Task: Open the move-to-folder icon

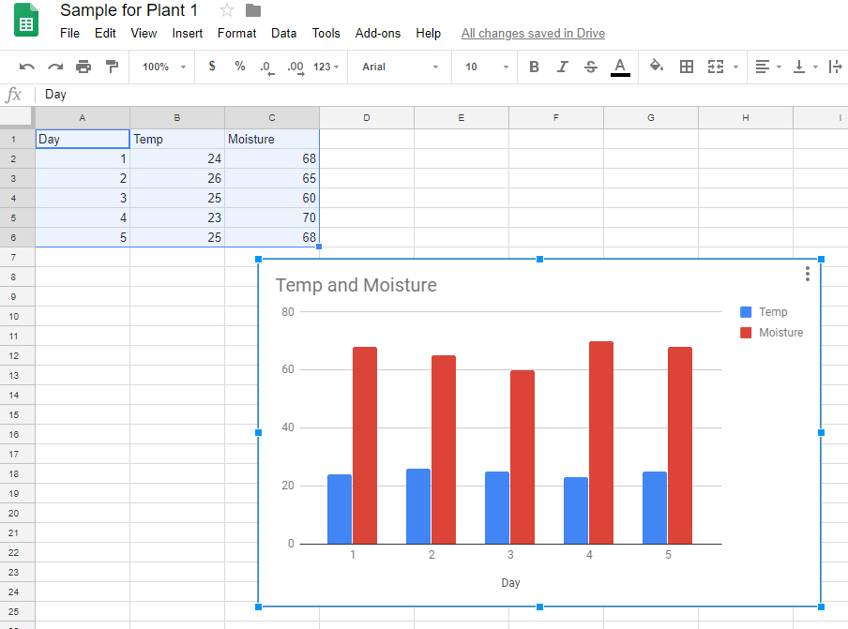Action: pyautogui.click(x=253, y=9)
